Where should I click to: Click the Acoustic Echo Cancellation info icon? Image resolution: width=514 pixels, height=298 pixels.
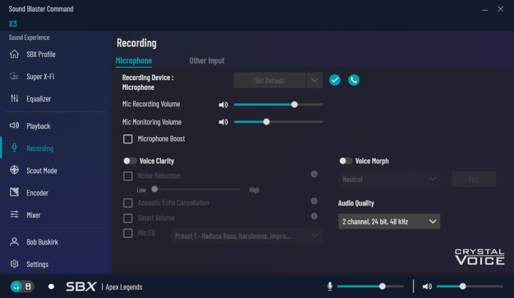pyautogui.click(x=314, y=201)
